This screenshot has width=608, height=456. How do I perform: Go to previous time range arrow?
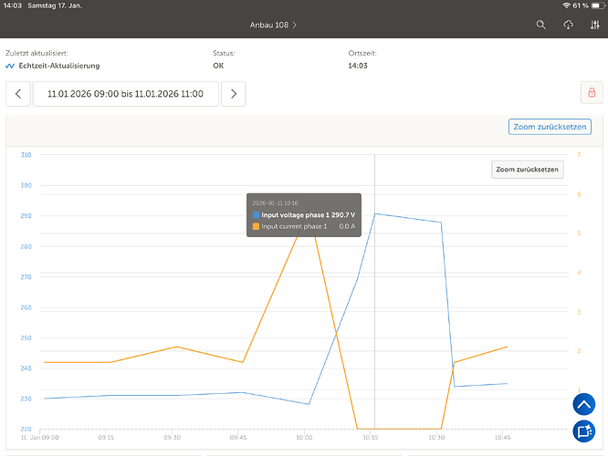click(x=17, y=93)
